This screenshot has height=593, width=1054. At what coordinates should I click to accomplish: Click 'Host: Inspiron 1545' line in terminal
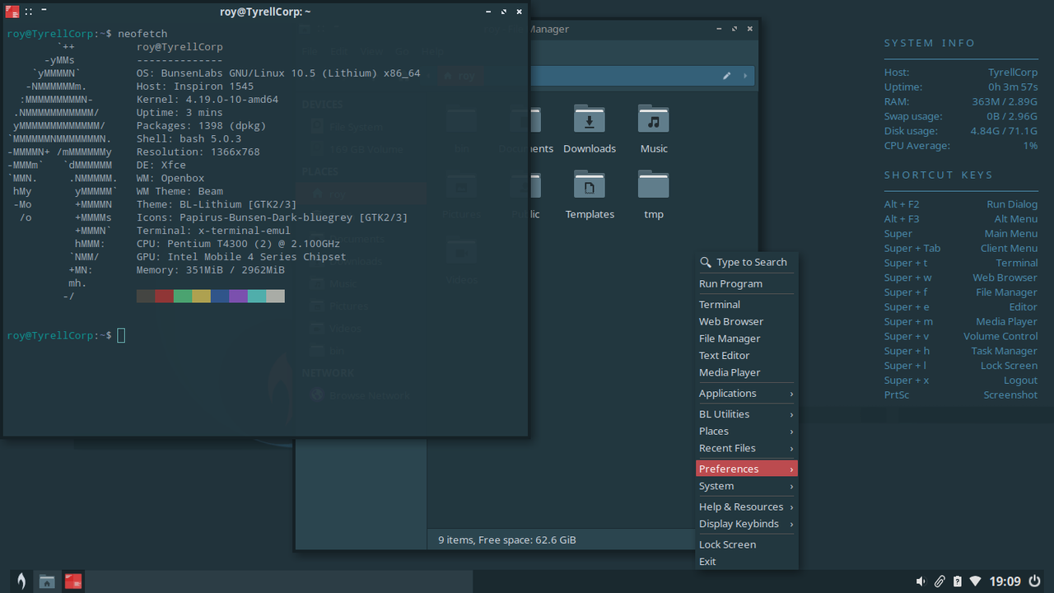point(195,86)
